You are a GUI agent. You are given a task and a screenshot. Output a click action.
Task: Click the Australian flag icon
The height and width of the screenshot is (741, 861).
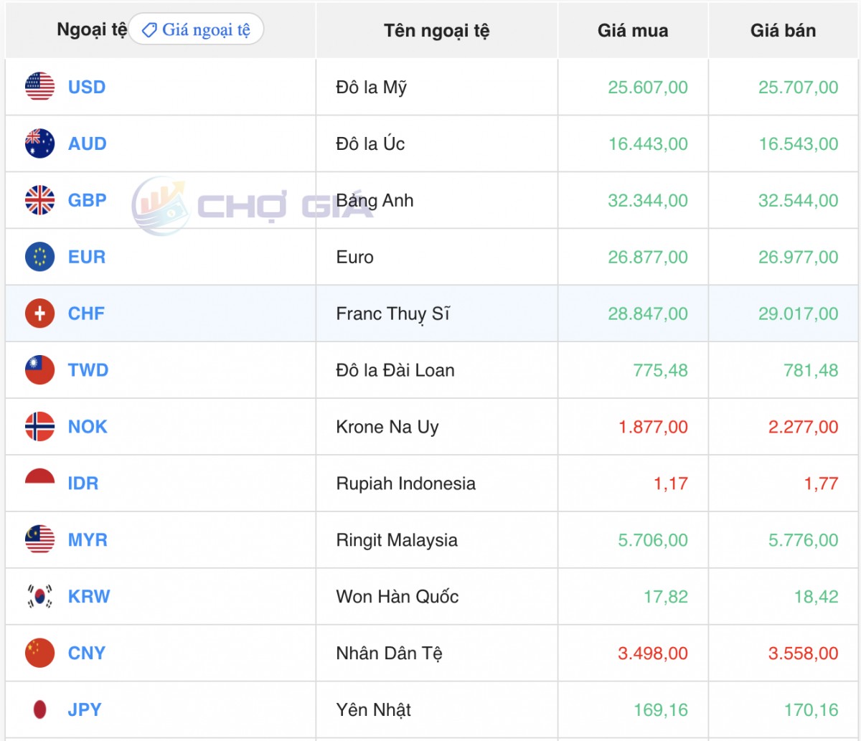[x=39, y=143]
